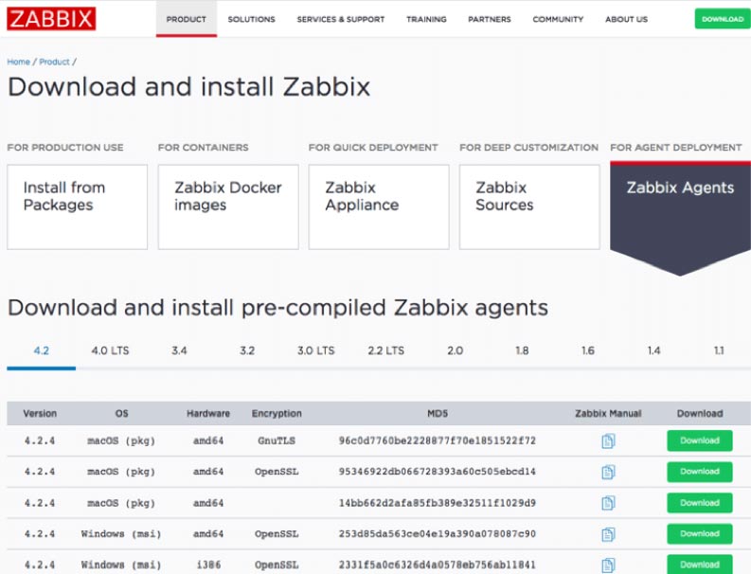
Task: Click MD5 hash starting with 96c0d7760be
Action: [438, 440]
